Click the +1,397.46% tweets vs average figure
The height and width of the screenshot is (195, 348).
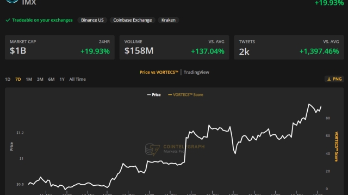[x=319, y=51]
